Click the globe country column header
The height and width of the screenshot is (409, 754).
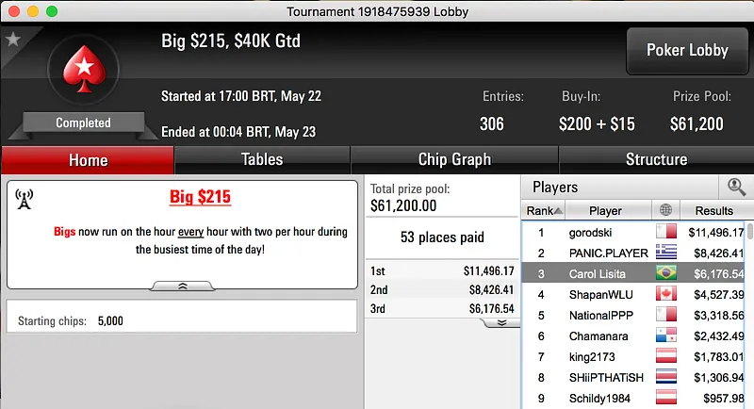click(666, 210)
